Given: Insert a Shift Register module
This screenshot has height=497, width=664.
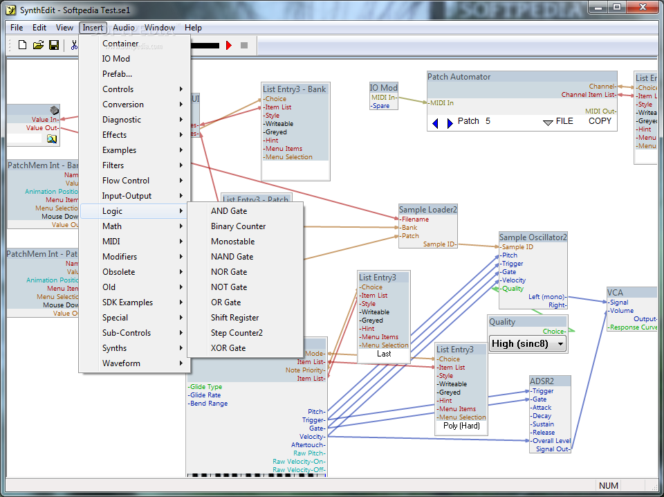Looking at the screenshot, I should [245, 318].
